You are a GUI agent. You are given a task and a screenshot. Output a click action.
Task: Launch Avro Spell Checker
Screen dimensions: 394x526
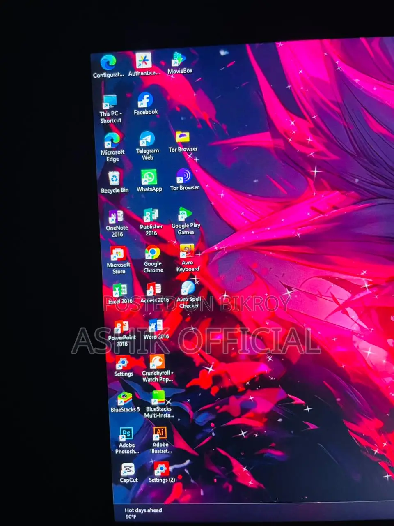click(x=189, y=295)
